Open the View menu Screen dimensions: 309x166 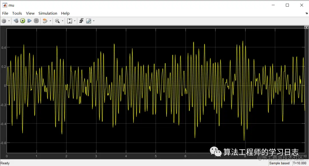point(30,13)
